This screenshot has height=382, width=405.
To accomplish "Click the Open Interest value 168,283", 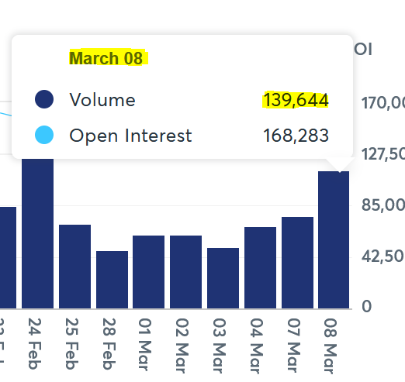I will coord(296,136).
